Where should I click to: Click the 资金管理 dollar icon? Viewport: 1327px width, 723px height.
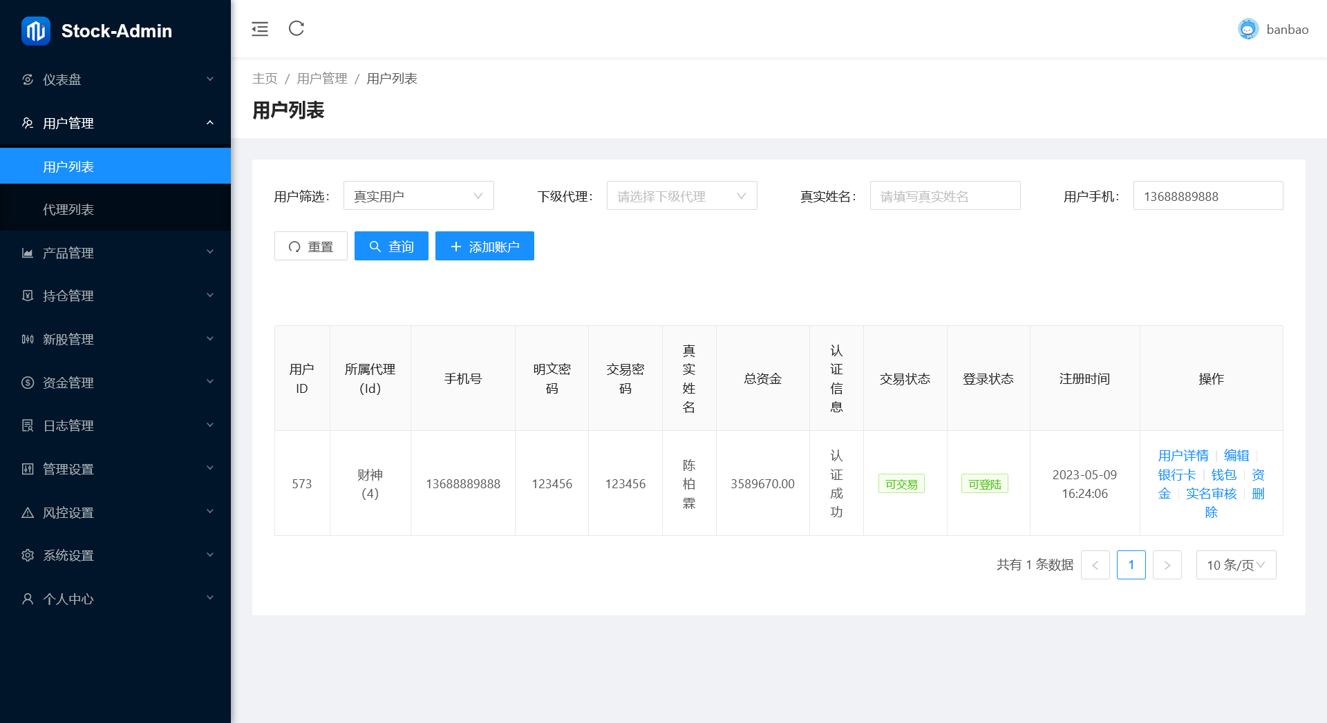pos(28,382)
